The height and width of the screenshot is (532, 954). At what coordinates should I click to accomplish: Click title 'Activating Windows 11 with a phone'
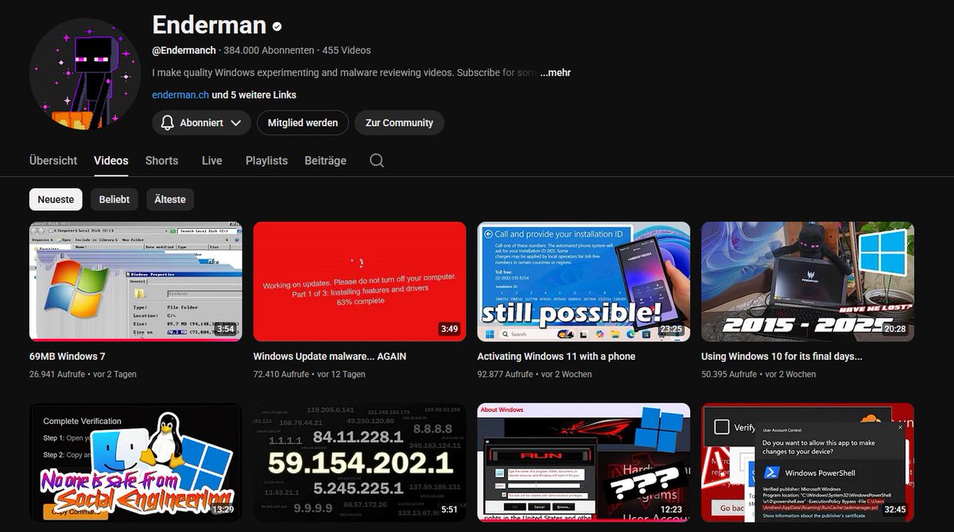(556, 357)
